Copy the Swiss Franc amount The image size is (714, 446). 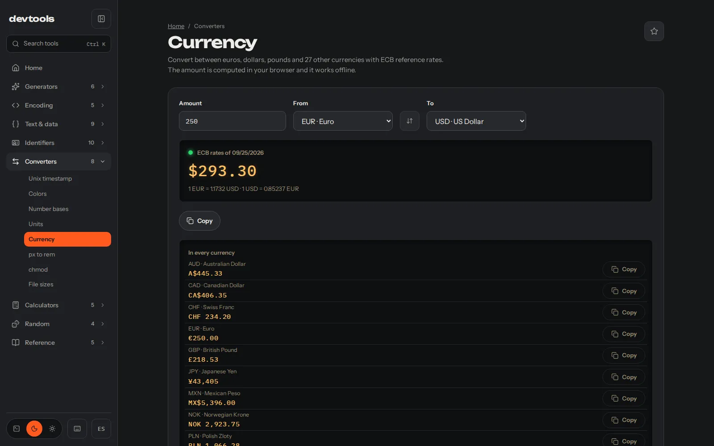[x=623, y=312]
